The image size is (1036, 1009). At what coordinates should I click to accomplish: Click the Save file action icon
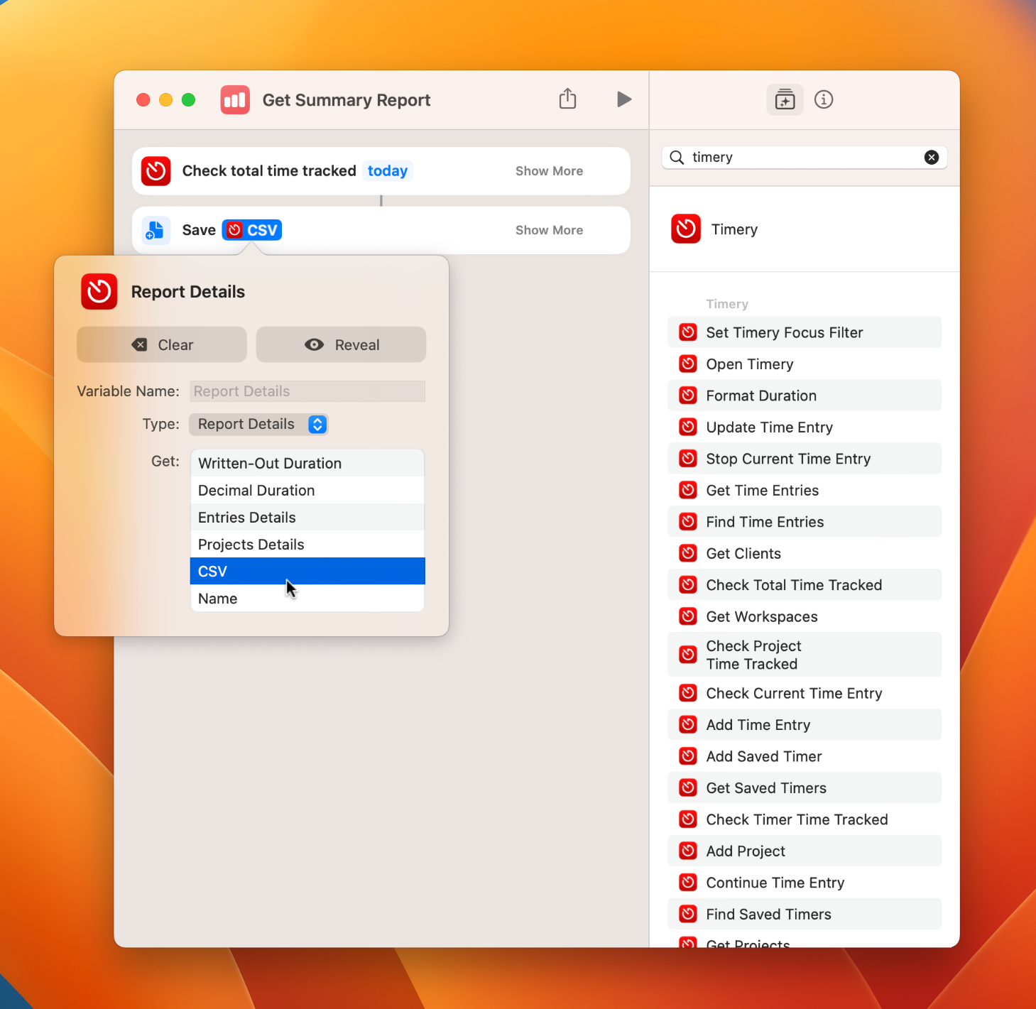(x=156, y=230)
